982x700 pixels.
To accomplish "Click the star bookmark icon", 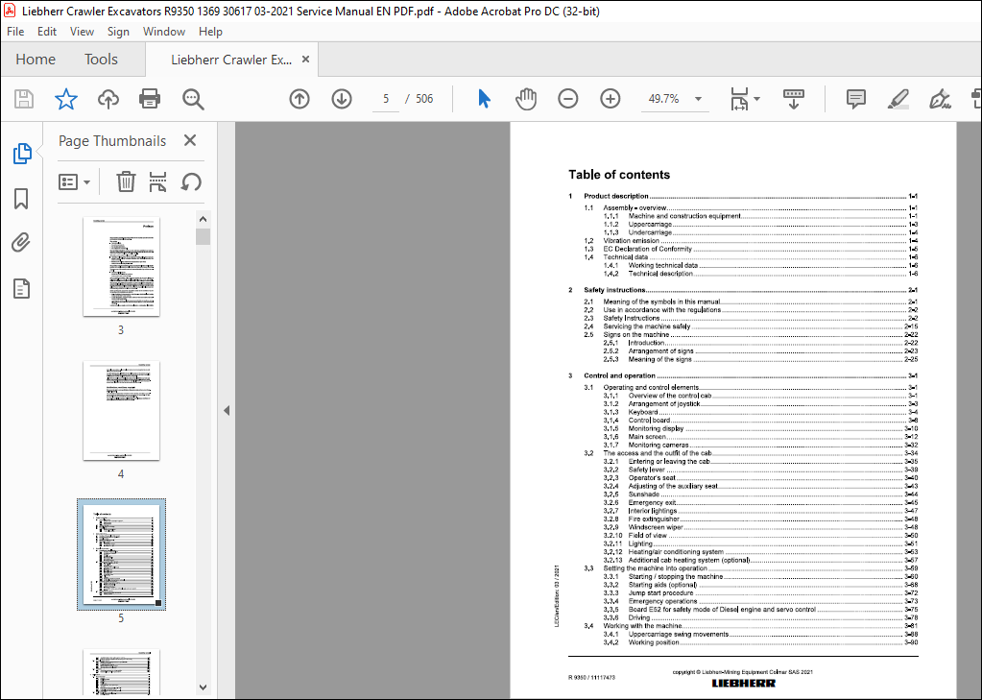I will pyautogui.click(x=66, y=99).
